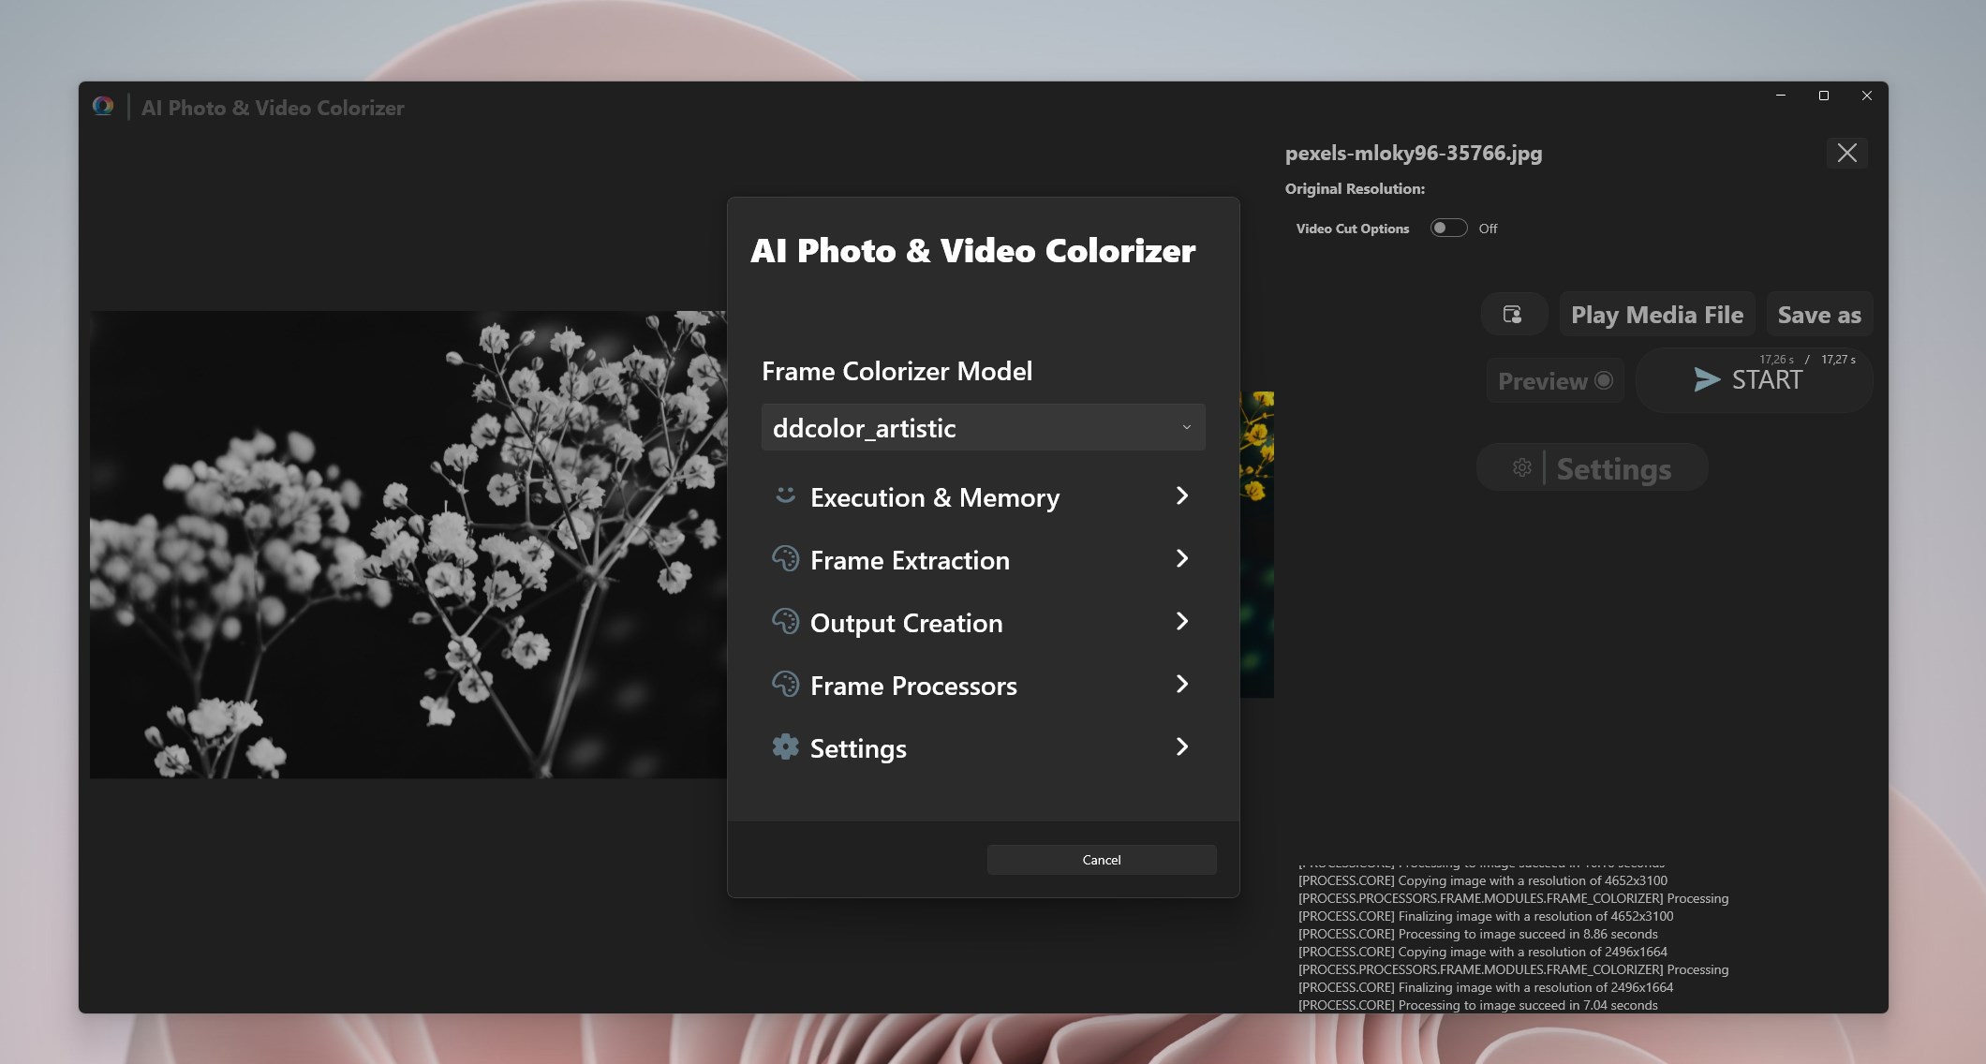
Task: Click the gear icon on the Settings button
Action: pos(1522,467)
